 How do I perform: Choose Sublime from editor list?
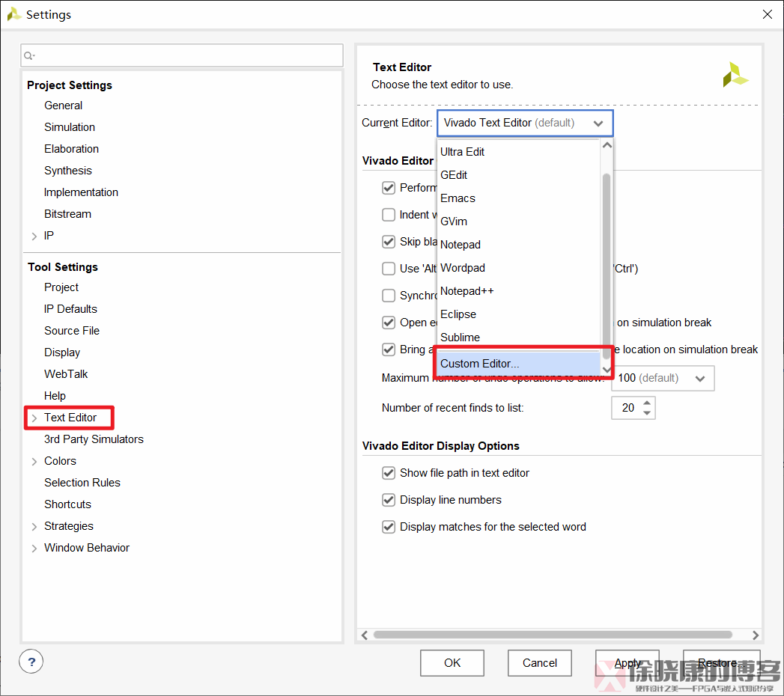[518, 338]
